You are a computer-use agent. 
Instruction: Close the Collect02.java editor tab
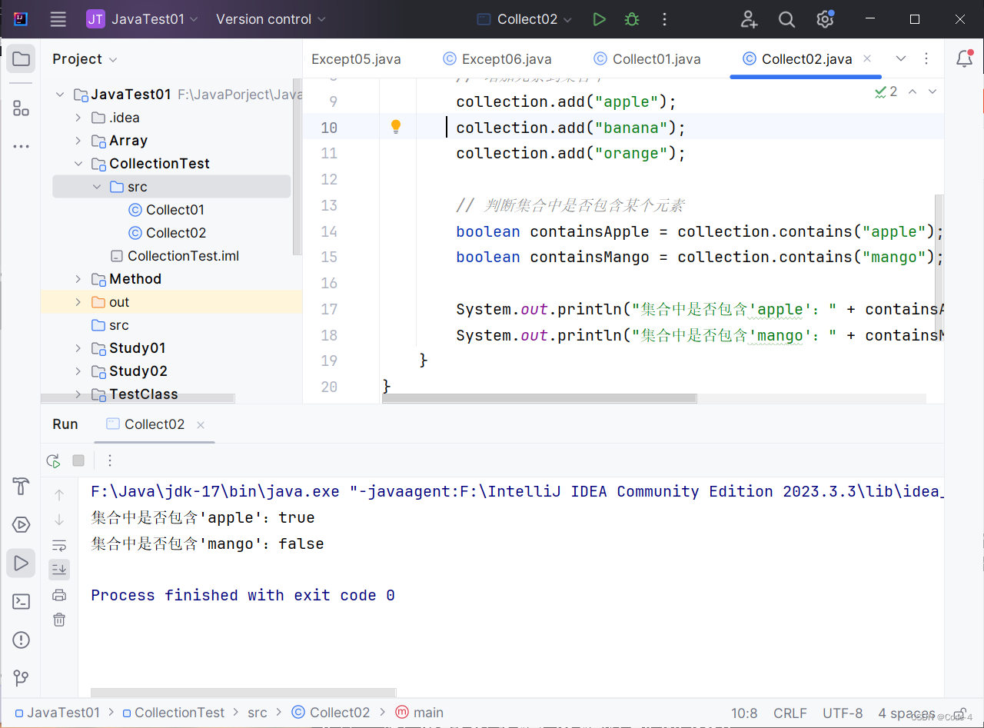click(x=867, y=59)
